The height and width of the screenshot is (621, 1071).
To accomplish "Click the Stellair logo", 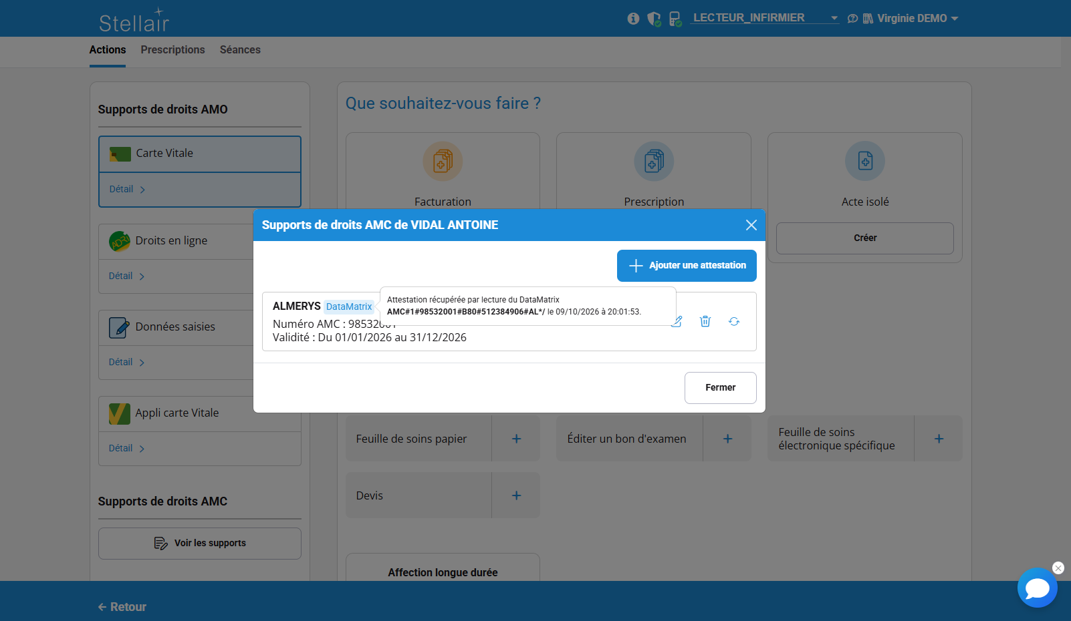I will [134, 21].
